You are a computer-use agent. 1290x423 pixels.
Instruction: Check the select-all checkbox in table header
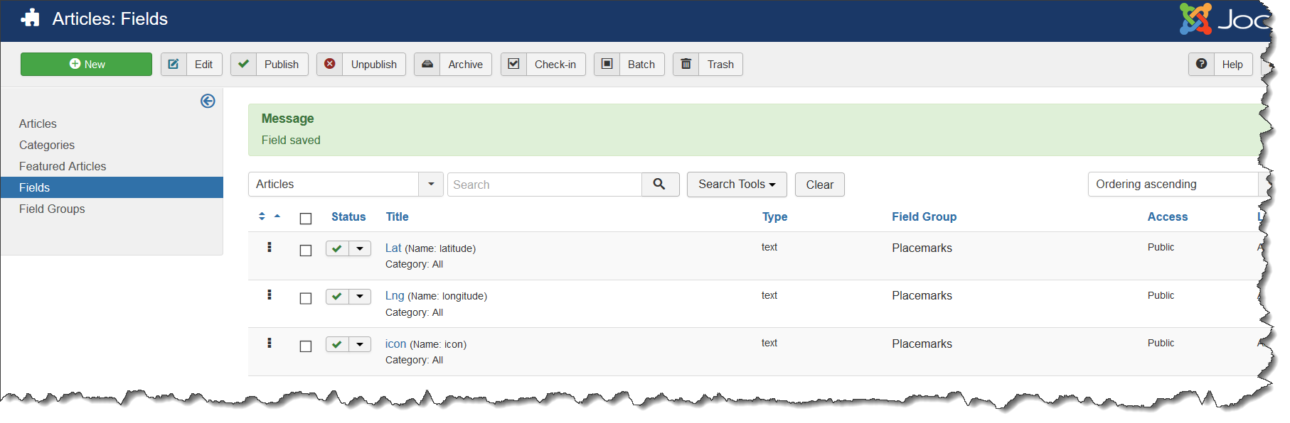(x=306, y=219)
